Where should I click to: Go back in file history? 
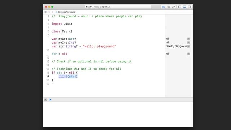tap(49, 12)
